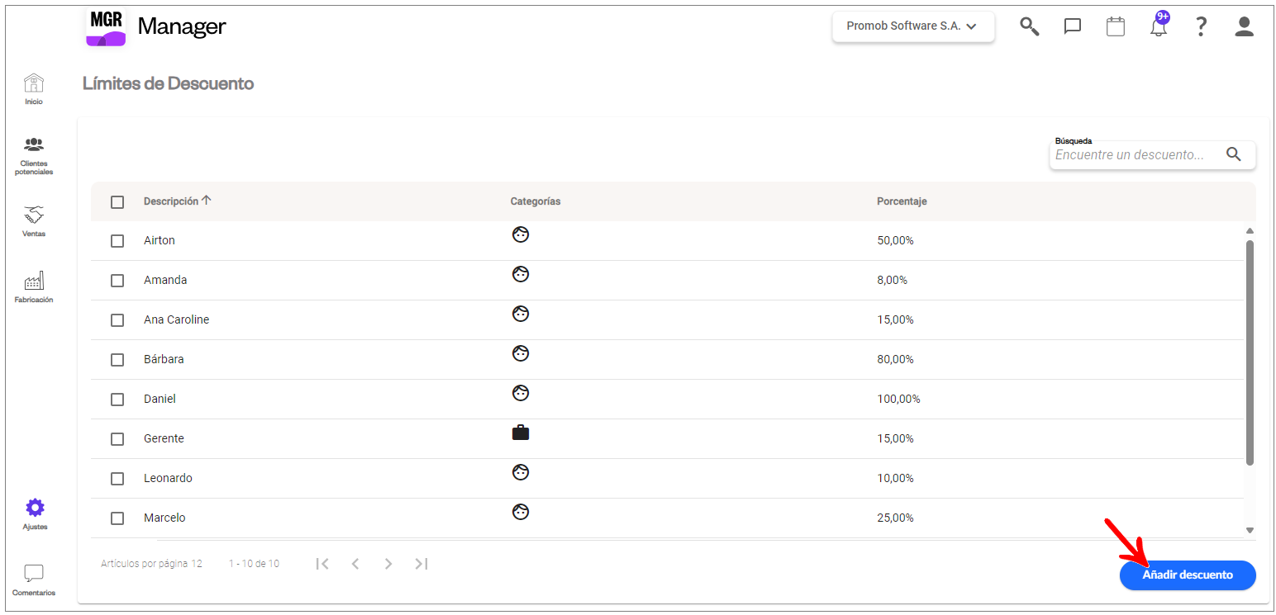Open the help question mark icon
Screen dimensions: 1276x615
[1202, 26]
